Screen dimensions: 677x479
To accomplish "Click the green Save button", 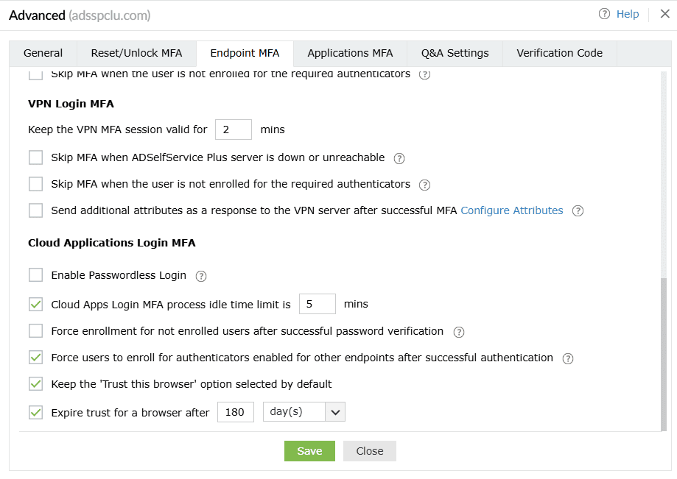I will [309, 451].
